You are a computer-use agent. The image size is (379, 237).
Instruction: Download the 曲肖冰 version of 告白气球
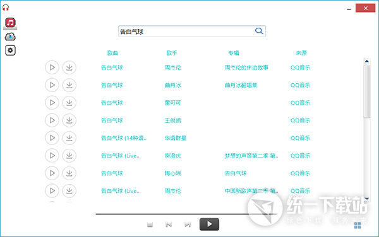(x=69, y=85)
